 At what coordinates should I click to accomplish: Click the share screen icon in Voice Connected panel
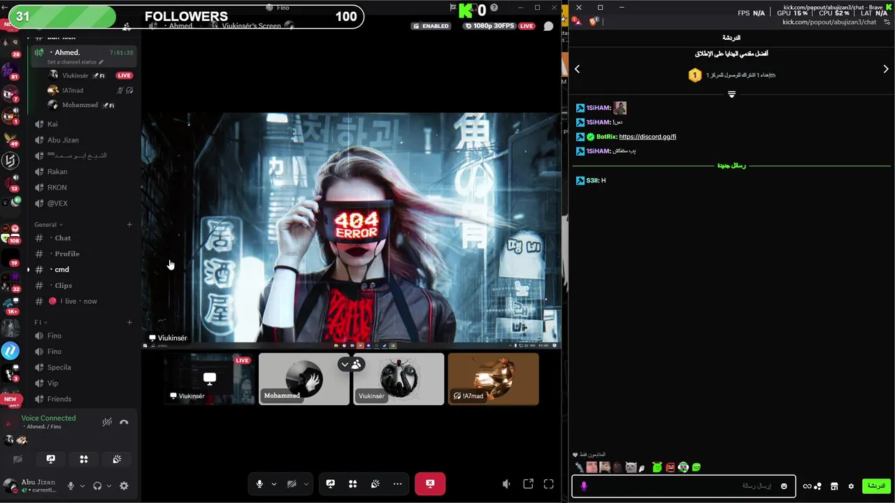pyautogui.click(x=50, y=459)
